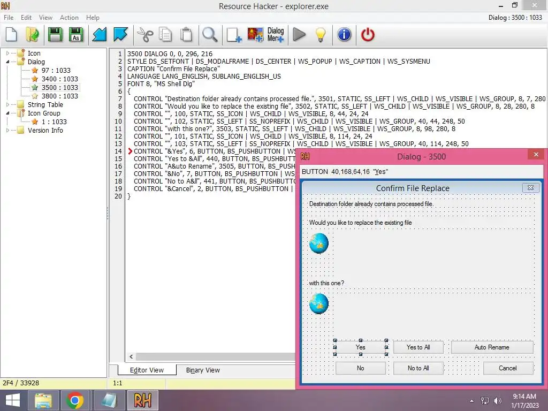
Task: Click 'Would you like to replace the existing file' preview text
Action: 360,223
